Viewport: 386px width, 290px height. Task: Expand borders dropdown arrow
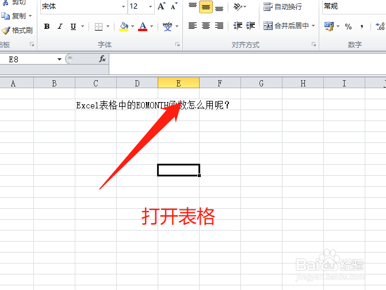pos(108,26)
